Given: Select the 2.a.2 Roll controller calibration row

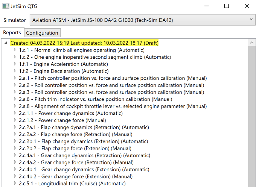Looking at the screenshot, I should point(111,85).
